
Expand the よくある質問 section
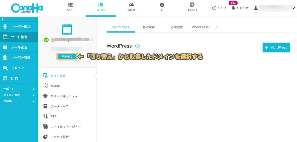(19, 95)
